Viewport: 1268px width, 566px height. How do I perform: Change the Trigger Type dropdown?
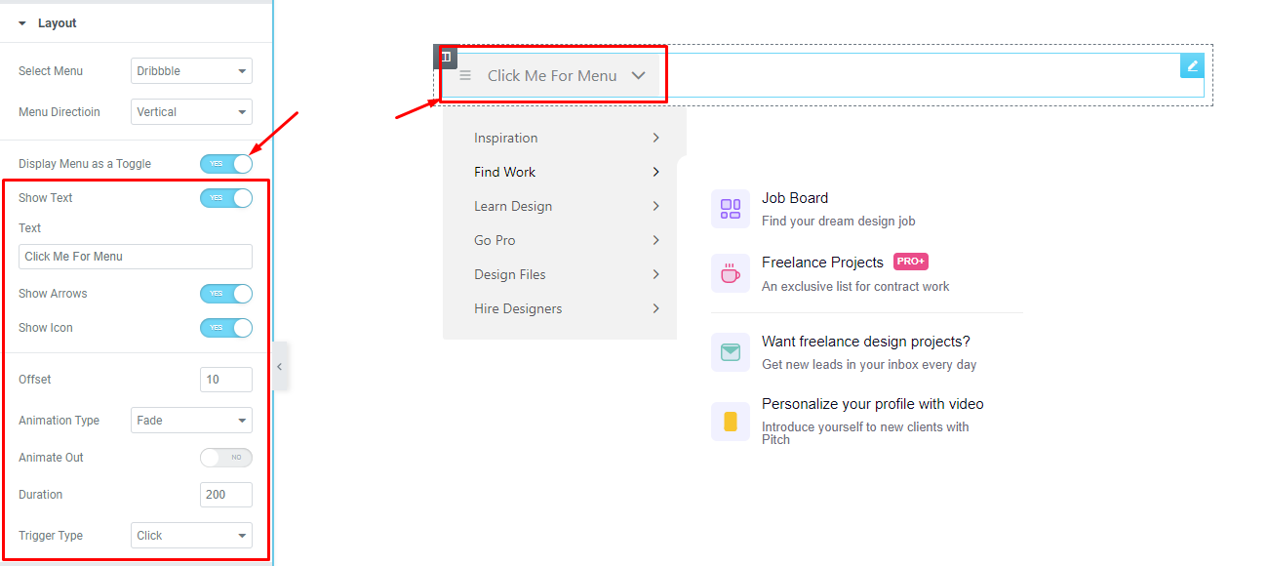pyautogui.click(x=191, y=535)
